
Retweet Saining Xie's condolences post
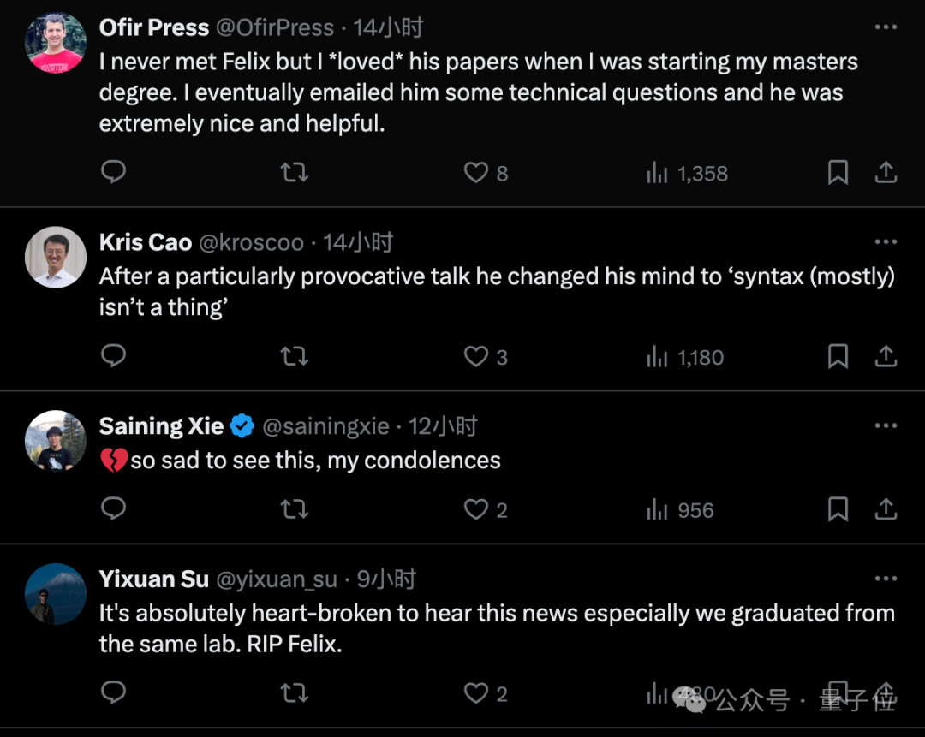coord(295,510)
